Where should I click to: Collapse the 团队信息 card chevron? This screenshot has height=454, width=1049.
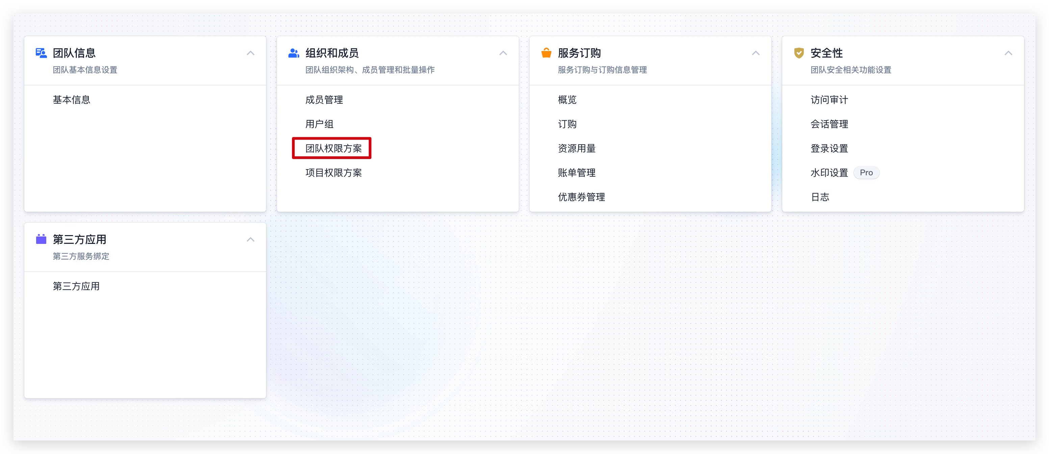click(251, 53)
